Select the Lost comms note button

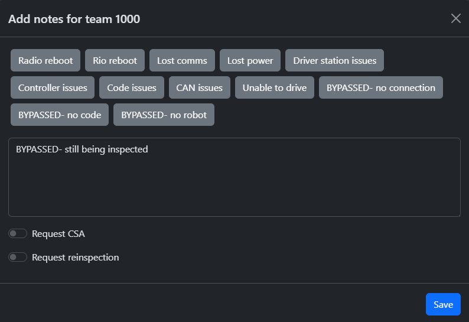click(182, 60)
